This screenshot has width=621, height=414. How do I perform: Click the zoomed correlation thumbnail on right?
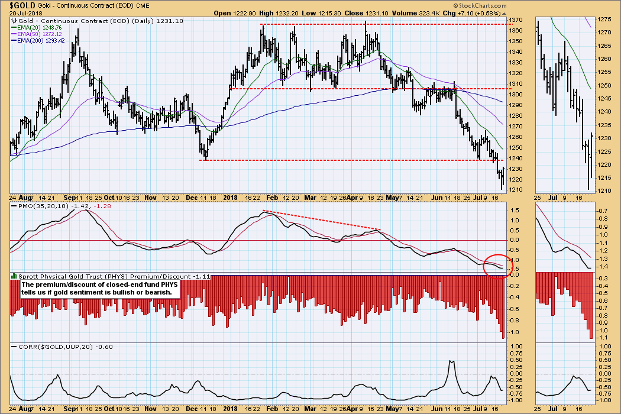(565, 373)
